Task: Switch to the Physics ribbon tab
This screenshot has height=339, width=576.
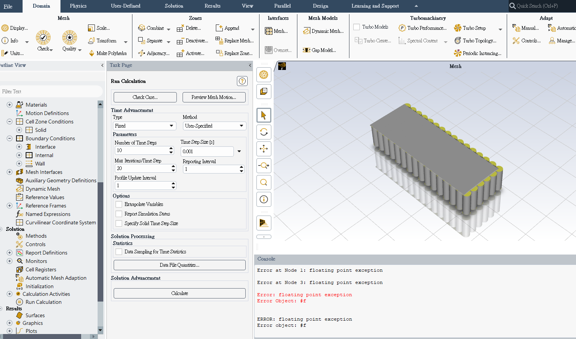Action: pos(78,6)
